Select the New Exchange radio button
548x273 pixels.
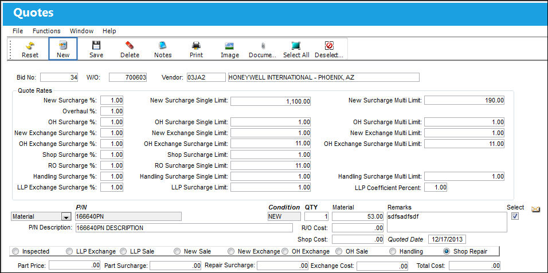click(x=231, y=251)
